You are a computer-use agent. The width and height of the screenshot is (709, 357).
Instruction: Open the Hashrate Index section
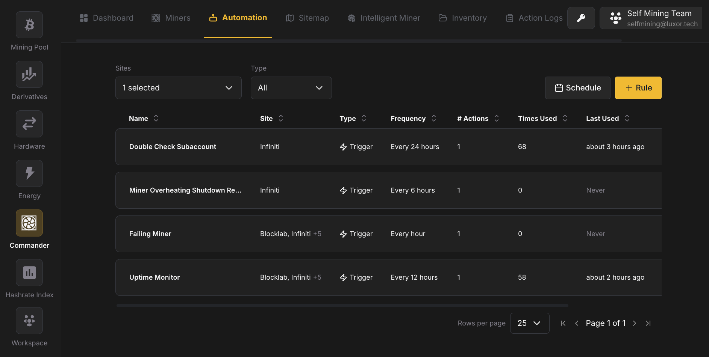[29, 273]
